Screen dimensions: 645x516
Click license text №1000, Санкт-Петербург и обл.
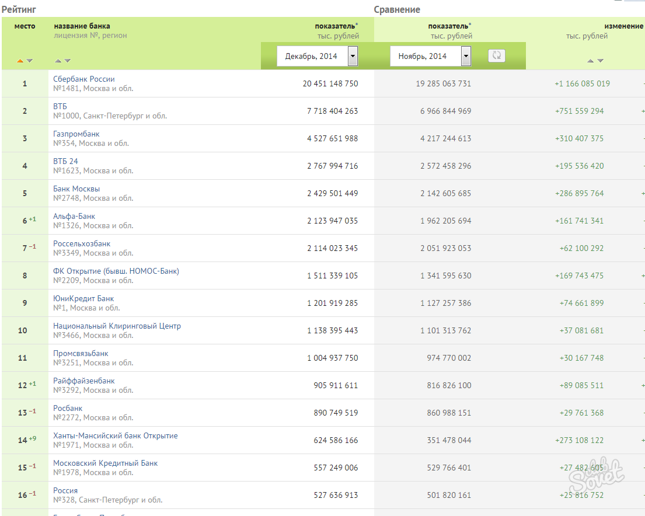coord(110,116)
